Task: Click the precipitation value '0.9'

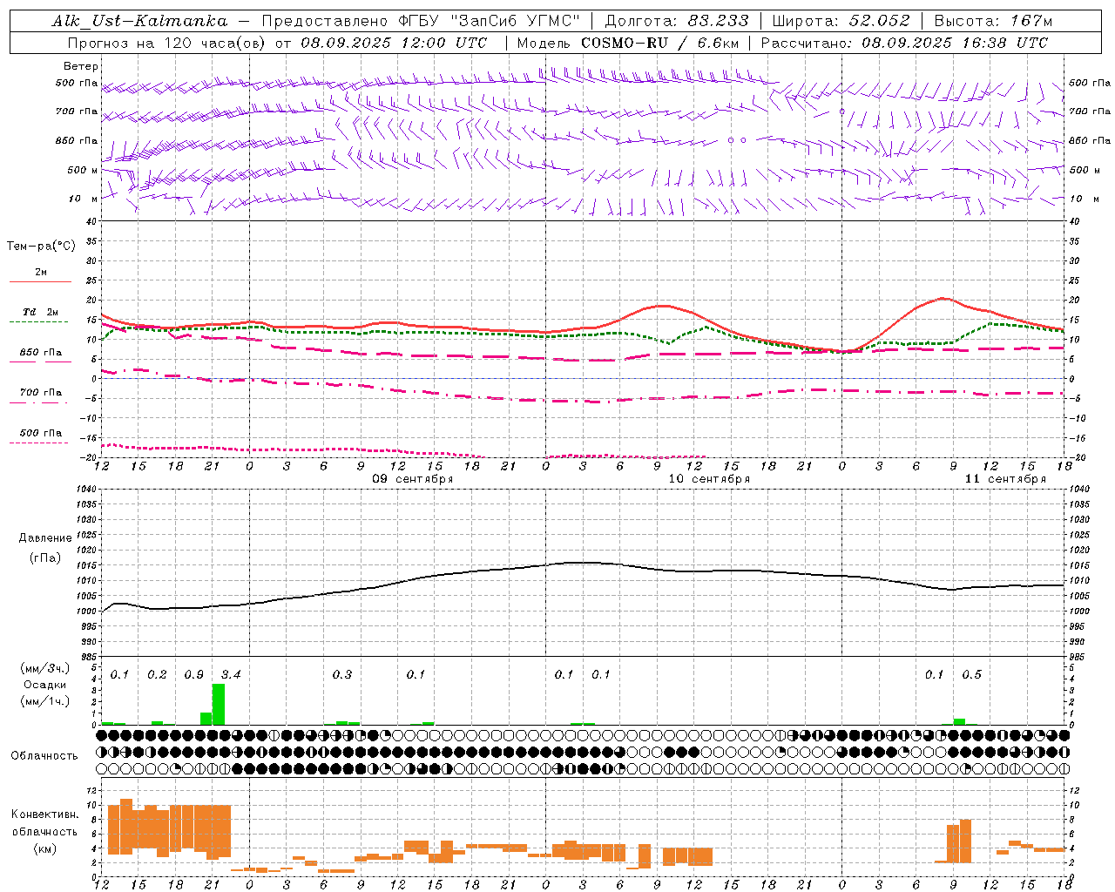Action: [193, 675]
